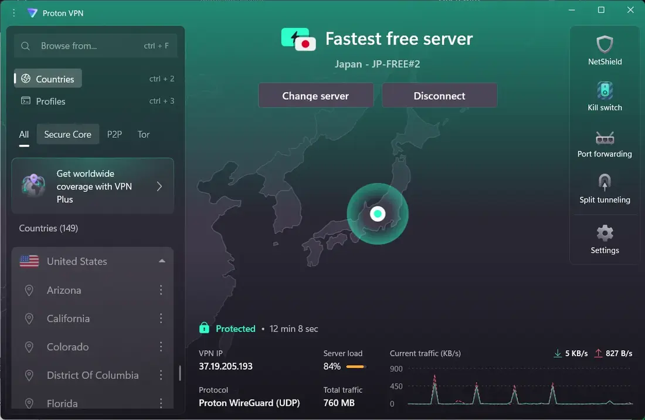Screen dimensions: 645x420
Task: Select District Of Columbia location
Action: coord(93,375)
